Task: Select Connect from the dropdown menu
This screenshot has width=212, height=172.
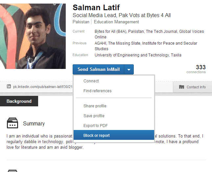Action: pos(91,81)
